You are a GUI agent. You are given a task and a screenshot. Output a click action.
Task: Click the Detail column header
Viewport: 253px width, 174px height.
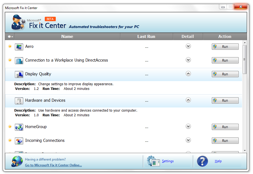(188, 37)
